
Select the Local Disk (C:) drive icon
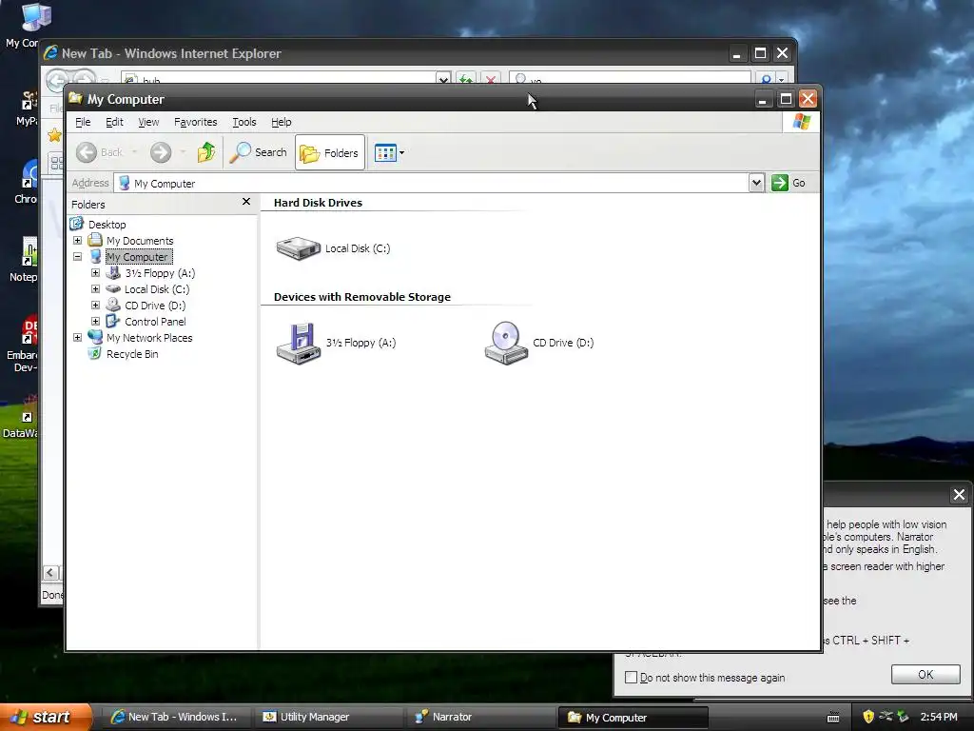[x=298, y=248]
